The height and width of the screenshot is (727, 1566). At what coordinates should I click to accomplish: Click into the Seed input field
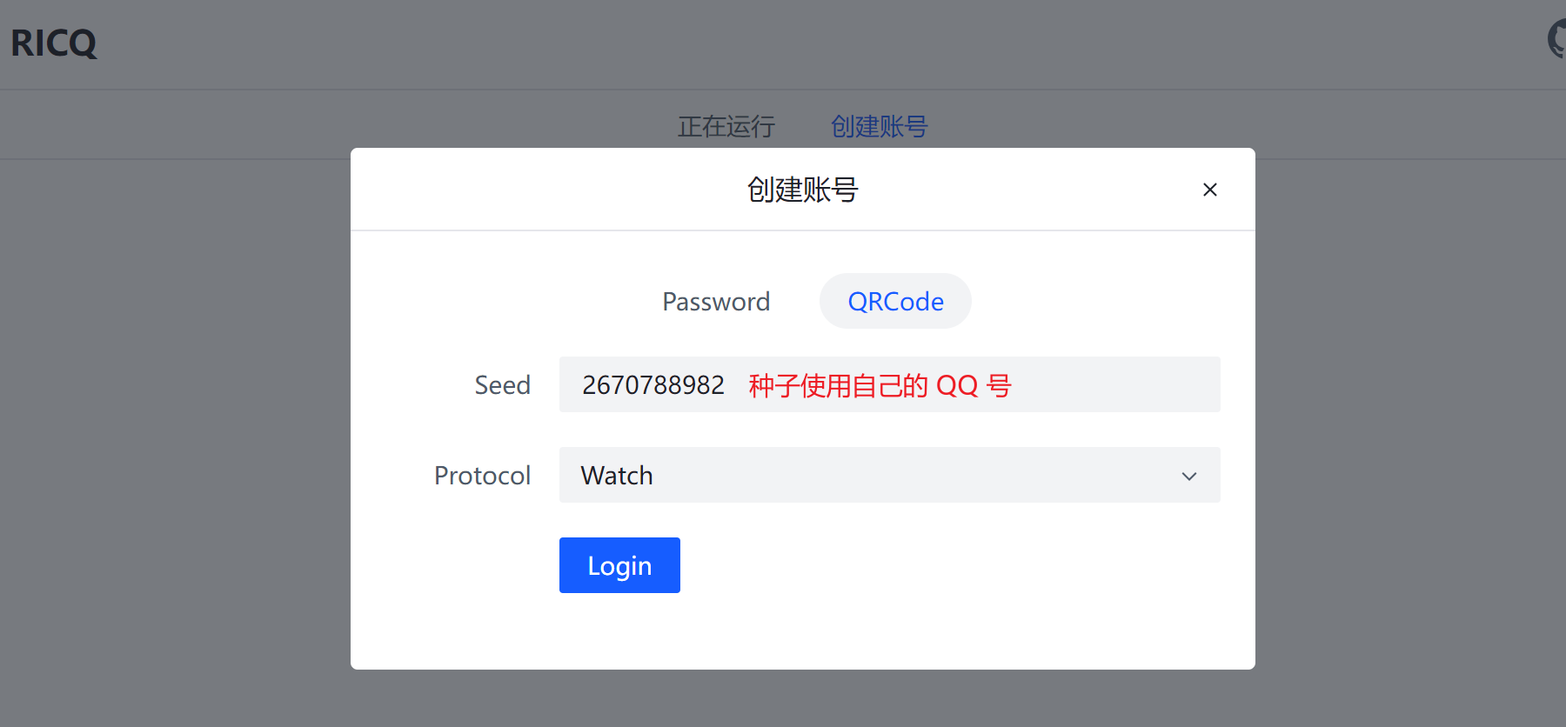(889, 384)
